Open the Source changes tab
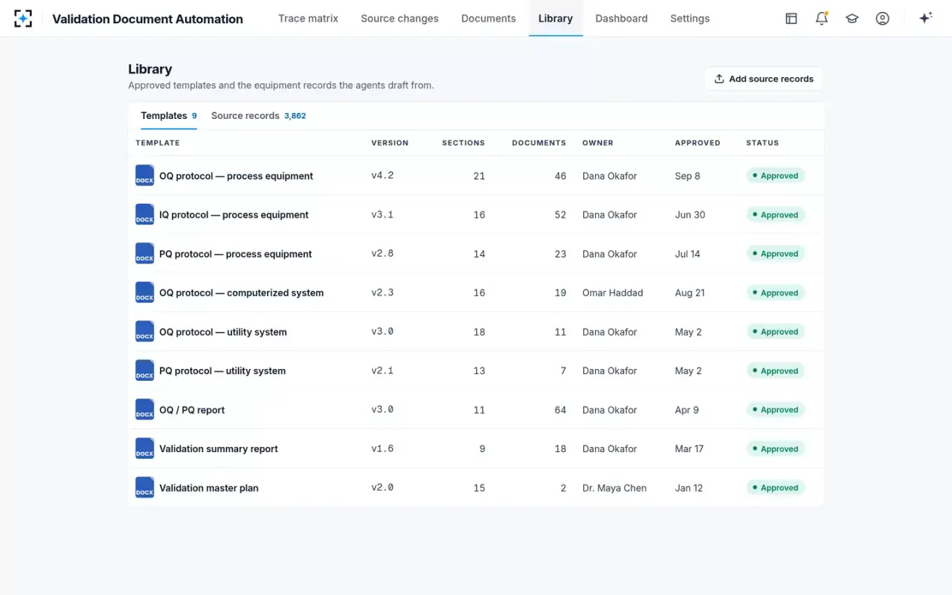 (399, 19)
